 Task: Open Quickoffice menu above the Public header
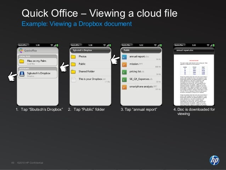tap(127, 45)
